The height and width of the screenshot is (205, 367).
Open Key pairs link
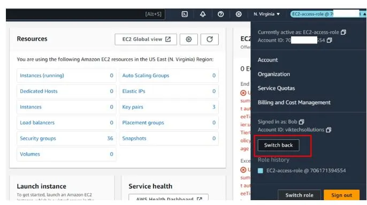coord(133,107)
